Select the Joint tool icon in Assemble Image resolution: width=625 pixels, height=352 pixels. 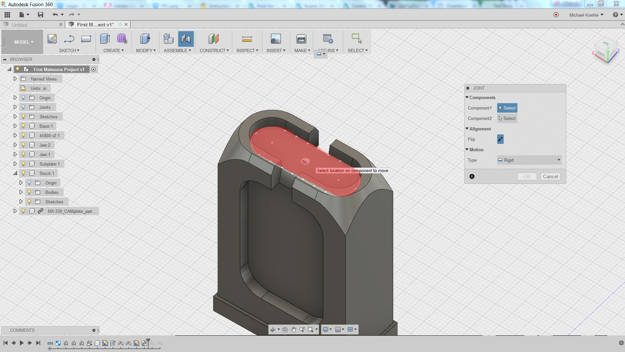tap(186, 39)
